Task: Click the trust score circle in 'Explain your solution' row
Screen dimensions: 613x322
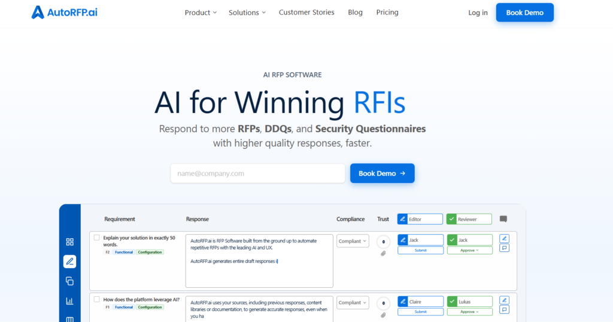Action: [384, 242]
